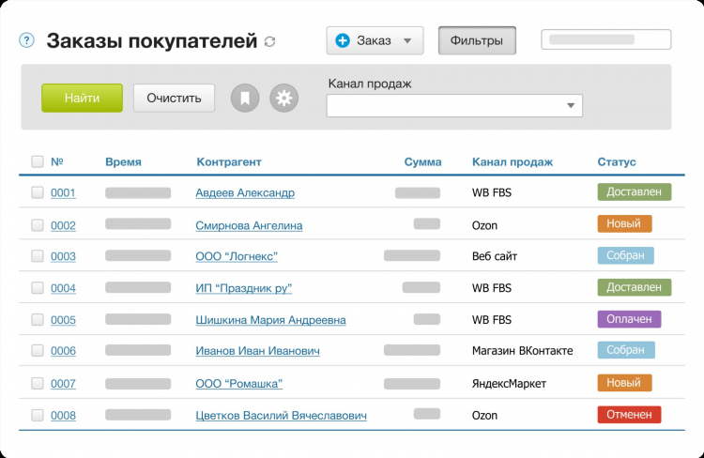
Task: Sort by the Сумма column header
Action: pos(422,161)
